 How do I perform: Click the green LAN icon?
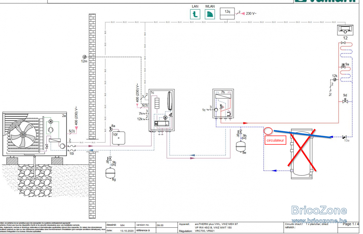pos(195,14)
